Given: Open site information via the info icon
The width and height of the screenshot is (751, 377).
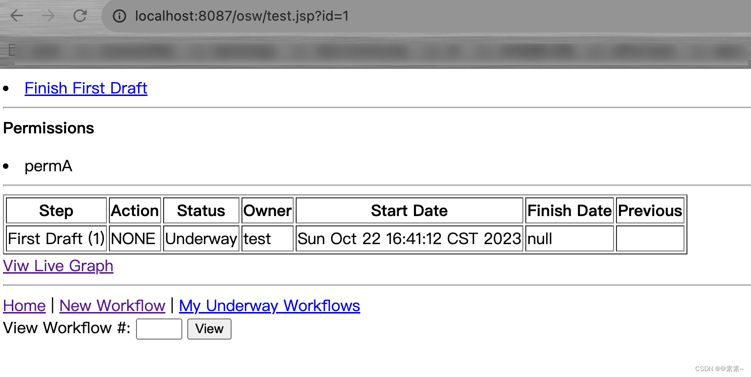Looking at the screenshot, I should 118,16.
